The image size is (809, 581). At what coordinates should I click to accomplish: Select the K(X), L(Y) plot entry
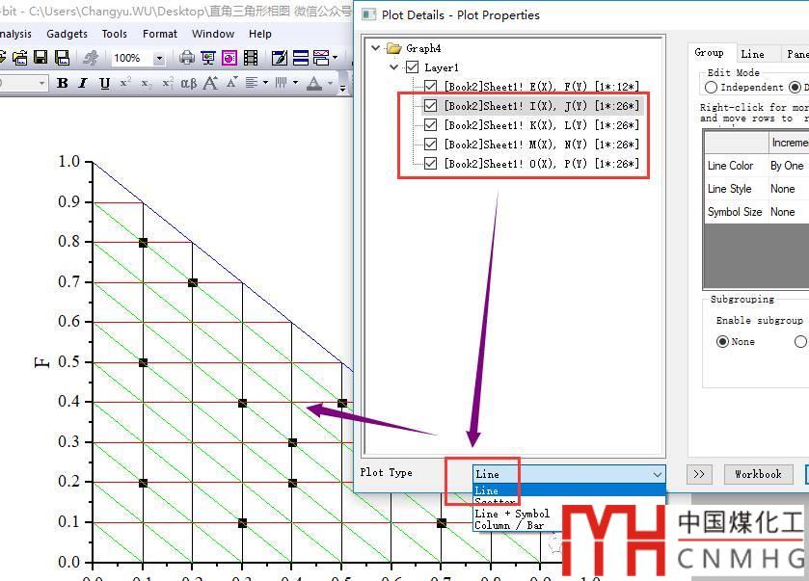[x=541, y=125]
